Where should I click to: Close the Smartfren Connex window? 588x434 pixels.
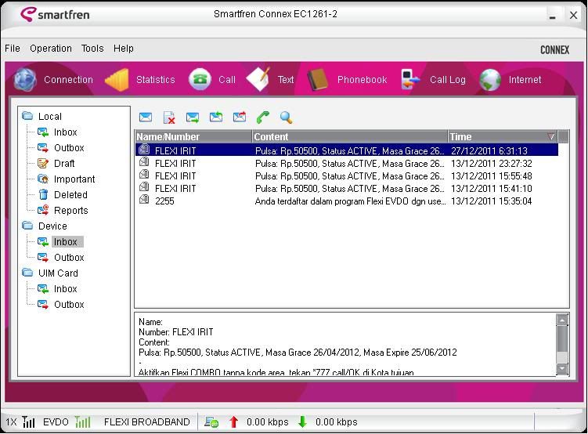(x=573, y=16)
